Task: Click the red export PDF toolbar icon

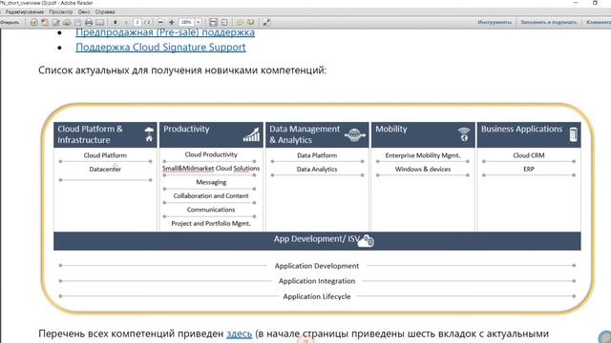Action: (45, 23)
